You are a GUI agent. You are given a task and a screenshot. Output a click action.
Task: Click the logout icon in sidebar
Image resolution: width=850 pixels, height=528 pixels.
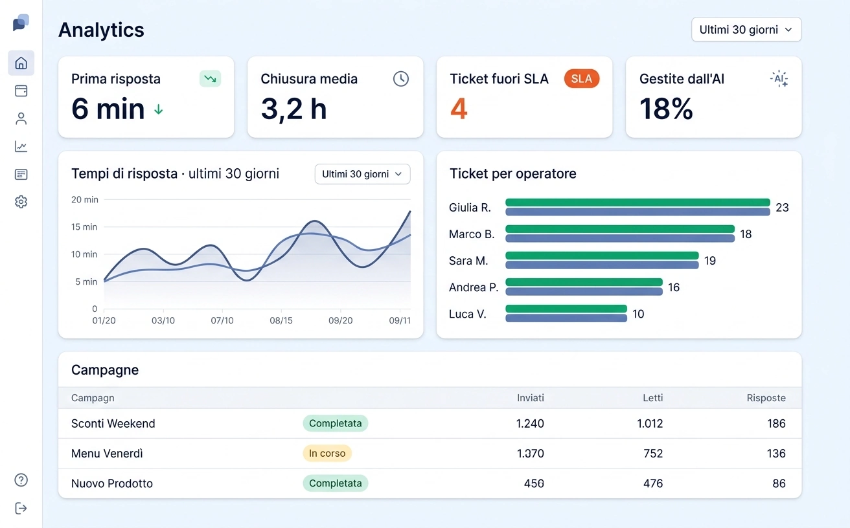point(21,508)
